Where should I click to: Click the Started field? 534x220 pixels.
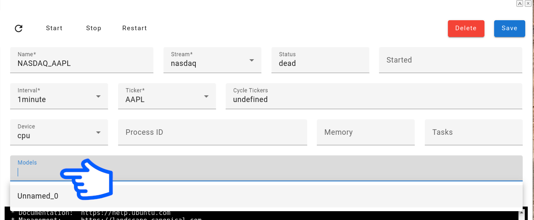pyautogui.click(x=450, y=60)
